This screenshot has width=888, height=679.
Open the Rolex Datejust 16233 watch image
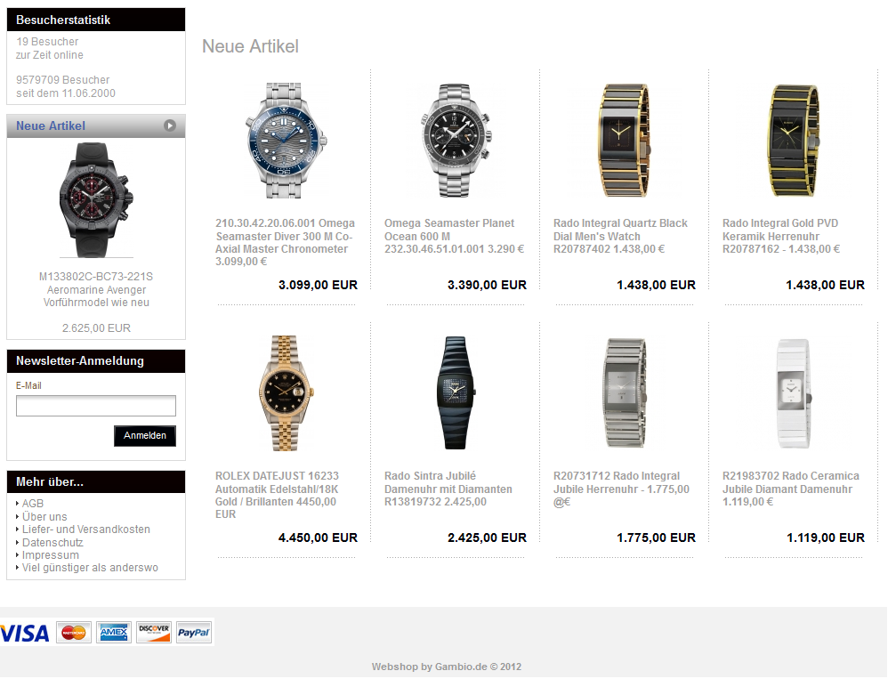point(286,393)
